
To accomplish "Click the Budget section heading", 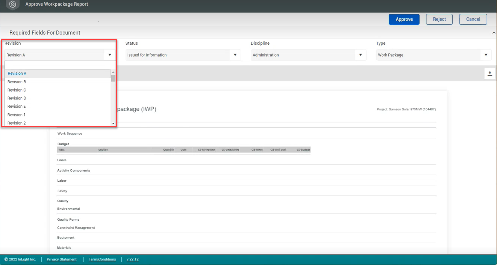I will pos(63,144).
